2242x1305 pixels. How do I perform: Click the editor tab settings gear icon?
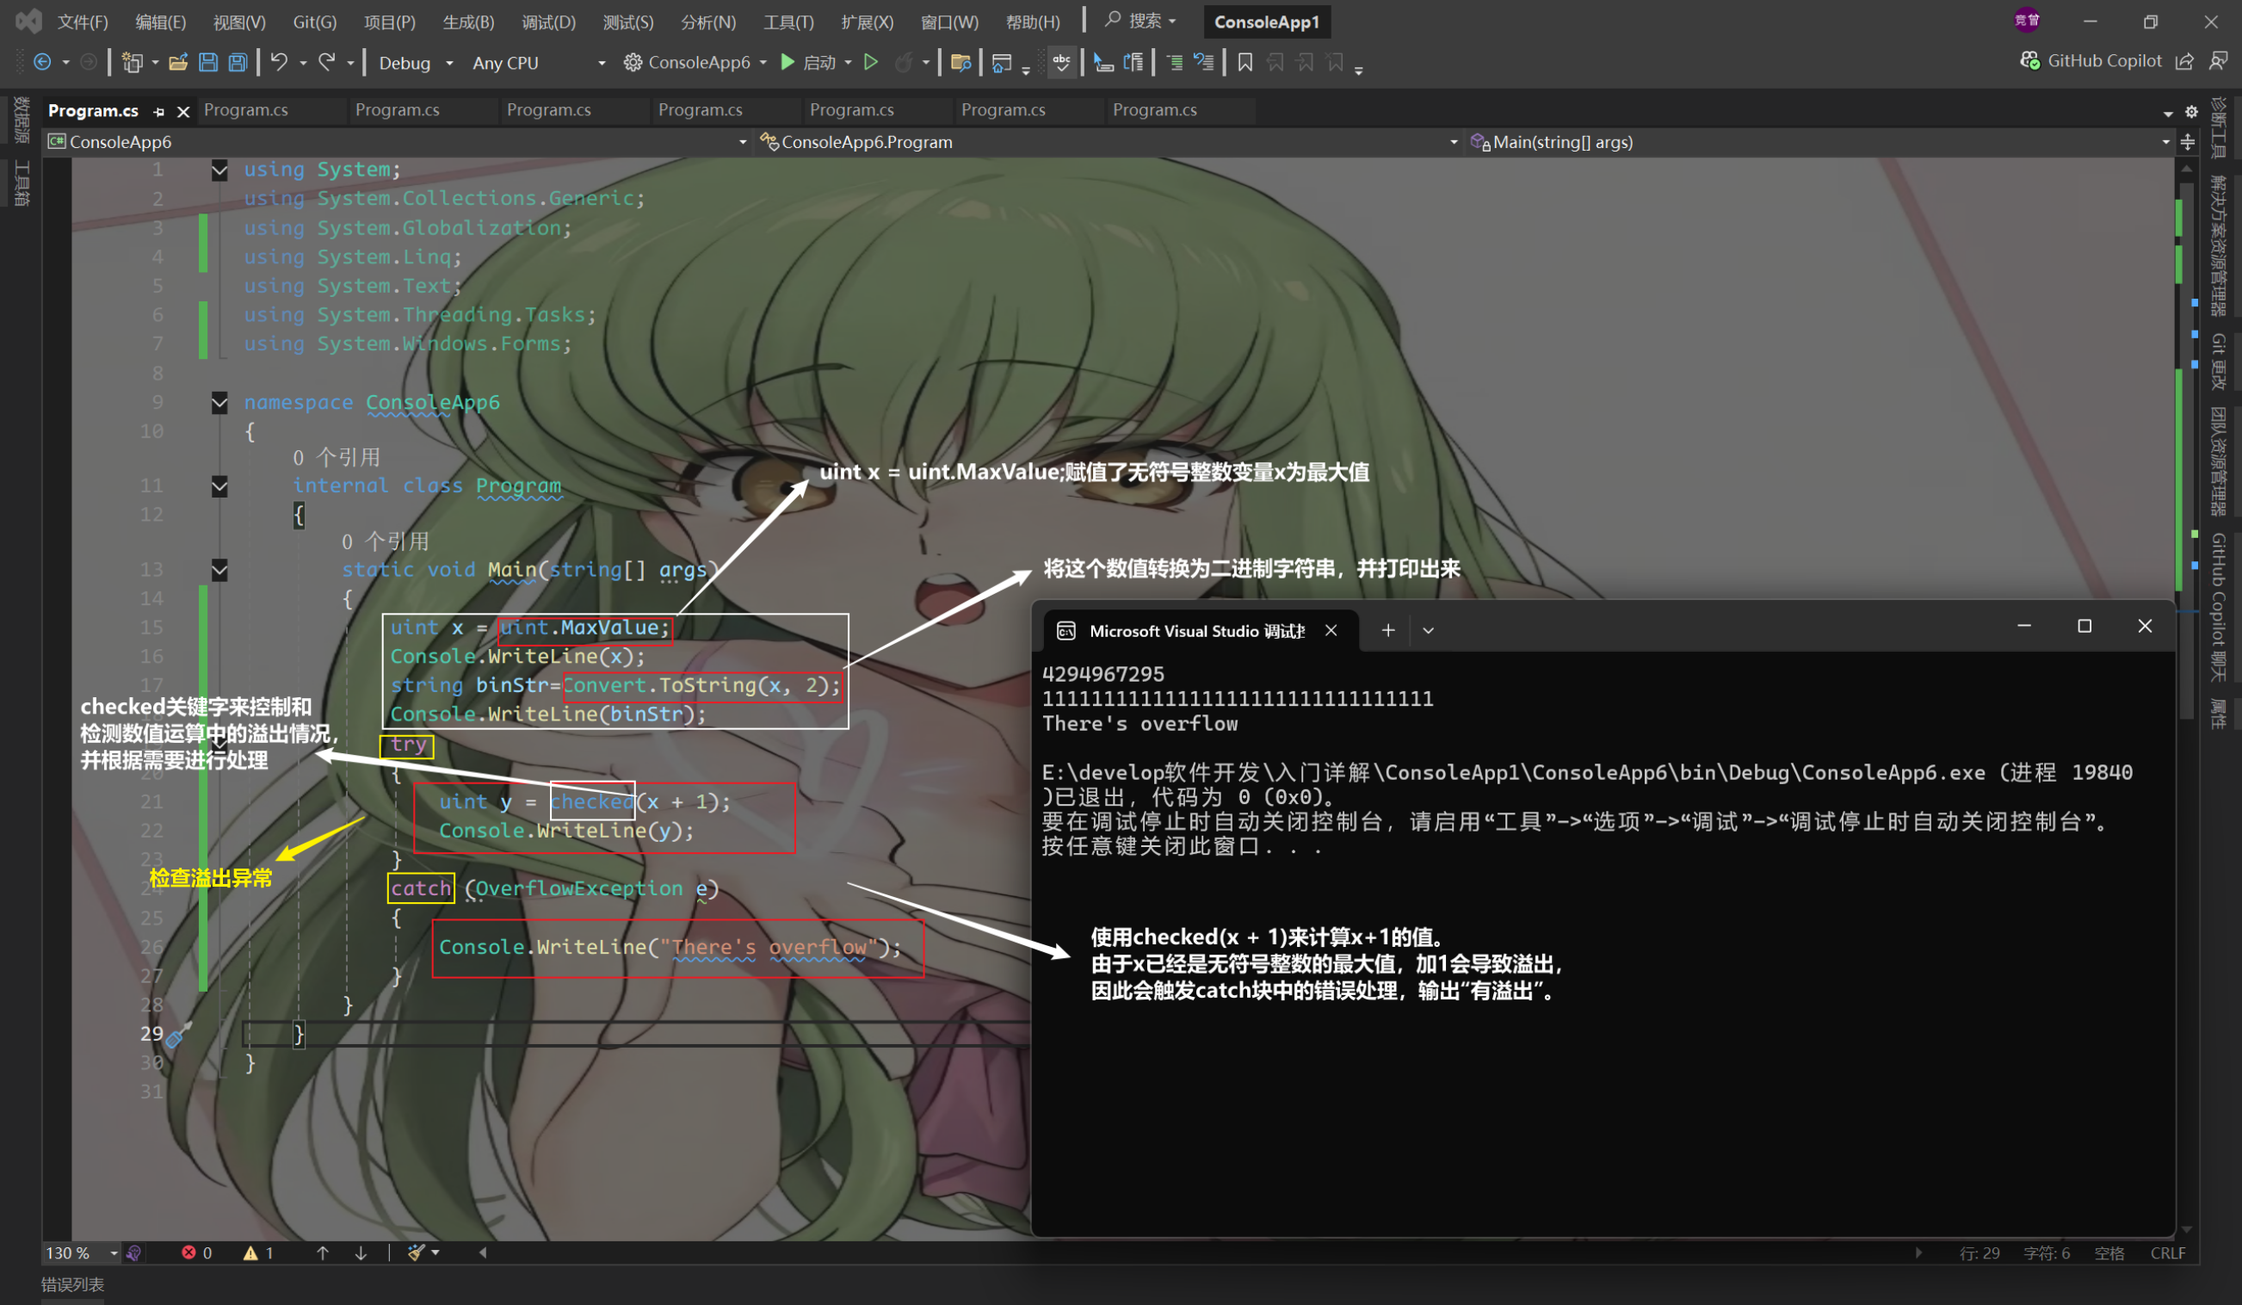point(2191,112)
